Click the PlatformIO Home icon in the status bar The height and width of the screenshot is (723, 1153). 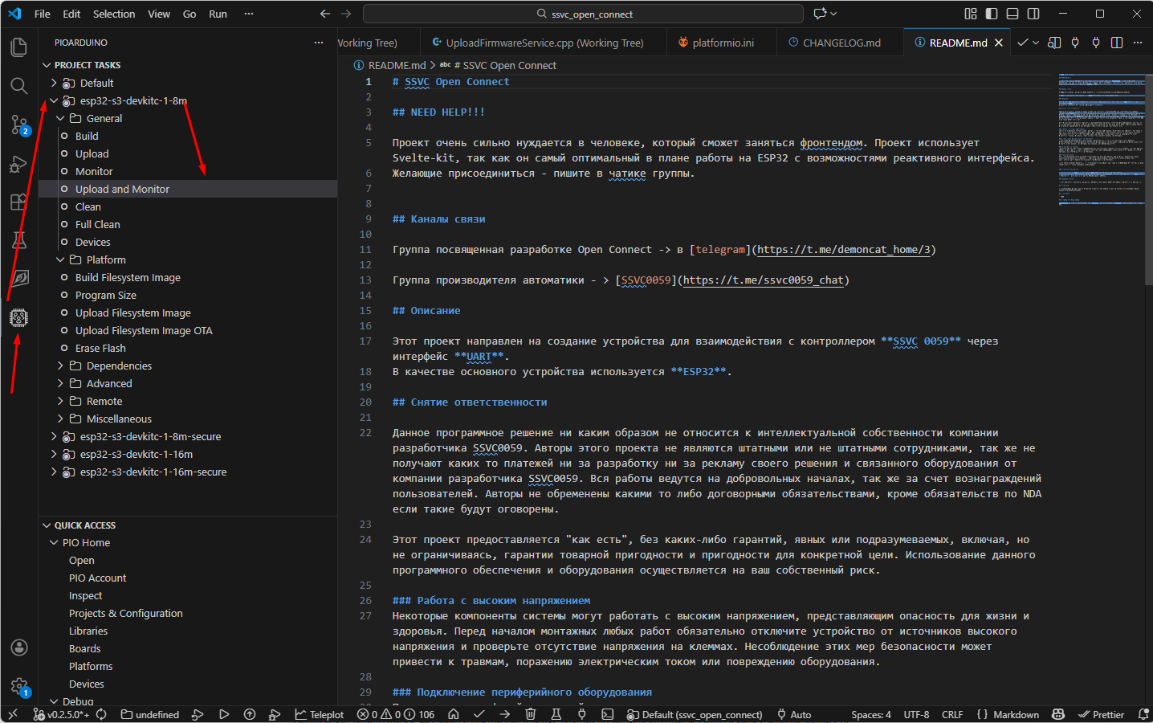coord(454,714)
